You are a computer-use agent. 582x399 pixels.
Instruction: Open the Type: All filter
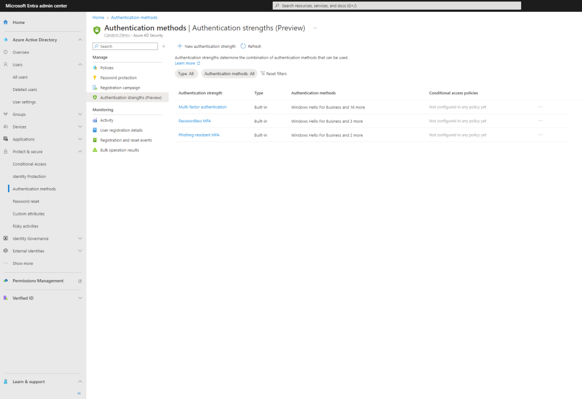(x=186, y=73)
